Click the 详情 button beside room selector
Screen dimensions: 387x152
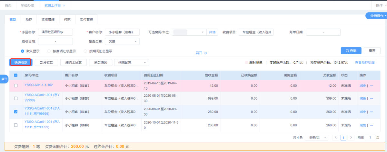pos(212,32)
